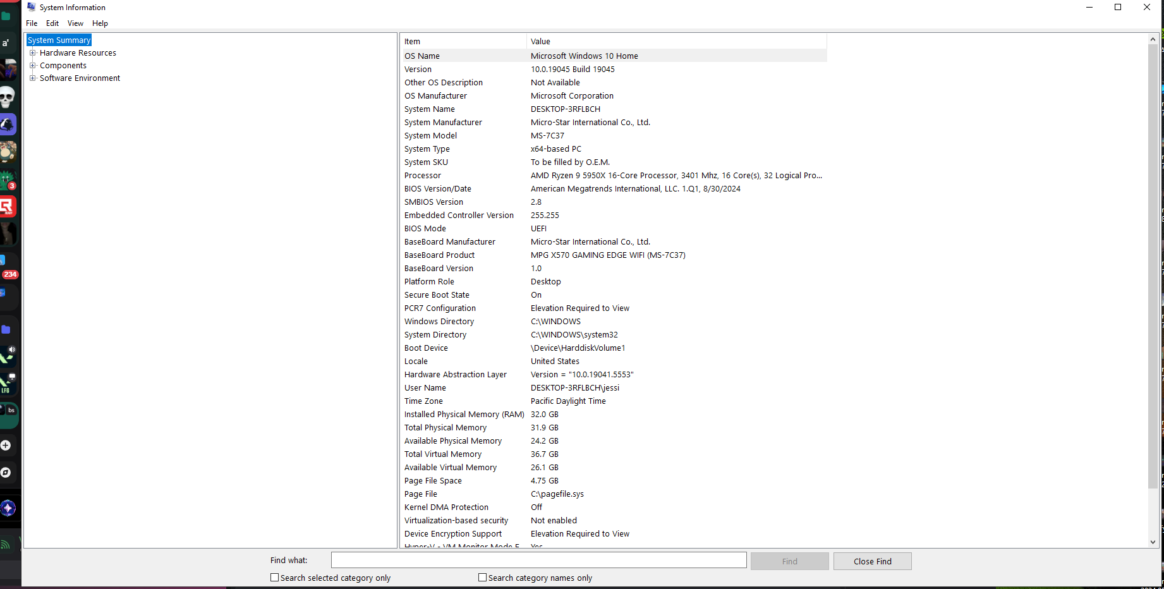Click the 'DESKTOP-3RFLBCH\jessi' user name value
The width and height of the screenshot is (1164, 589).
point(575,388)
